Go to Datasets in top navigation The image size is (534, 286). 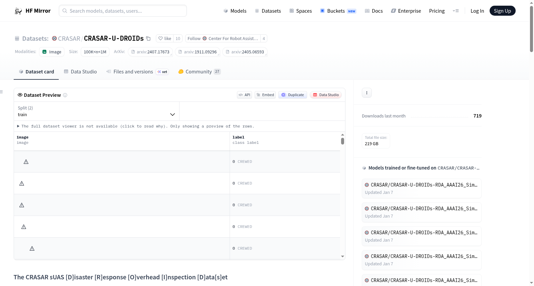(x=268, y=11)
